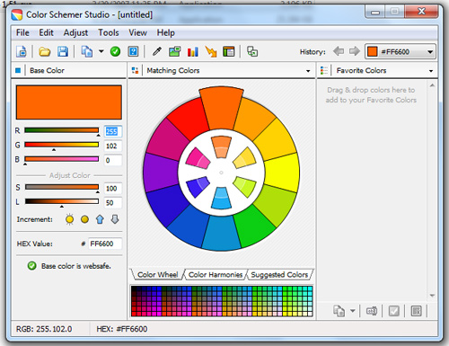Click the Favorite Colors list icon
Image resolution: width=449 pixels, height=346 pixels.
(324, 70)
